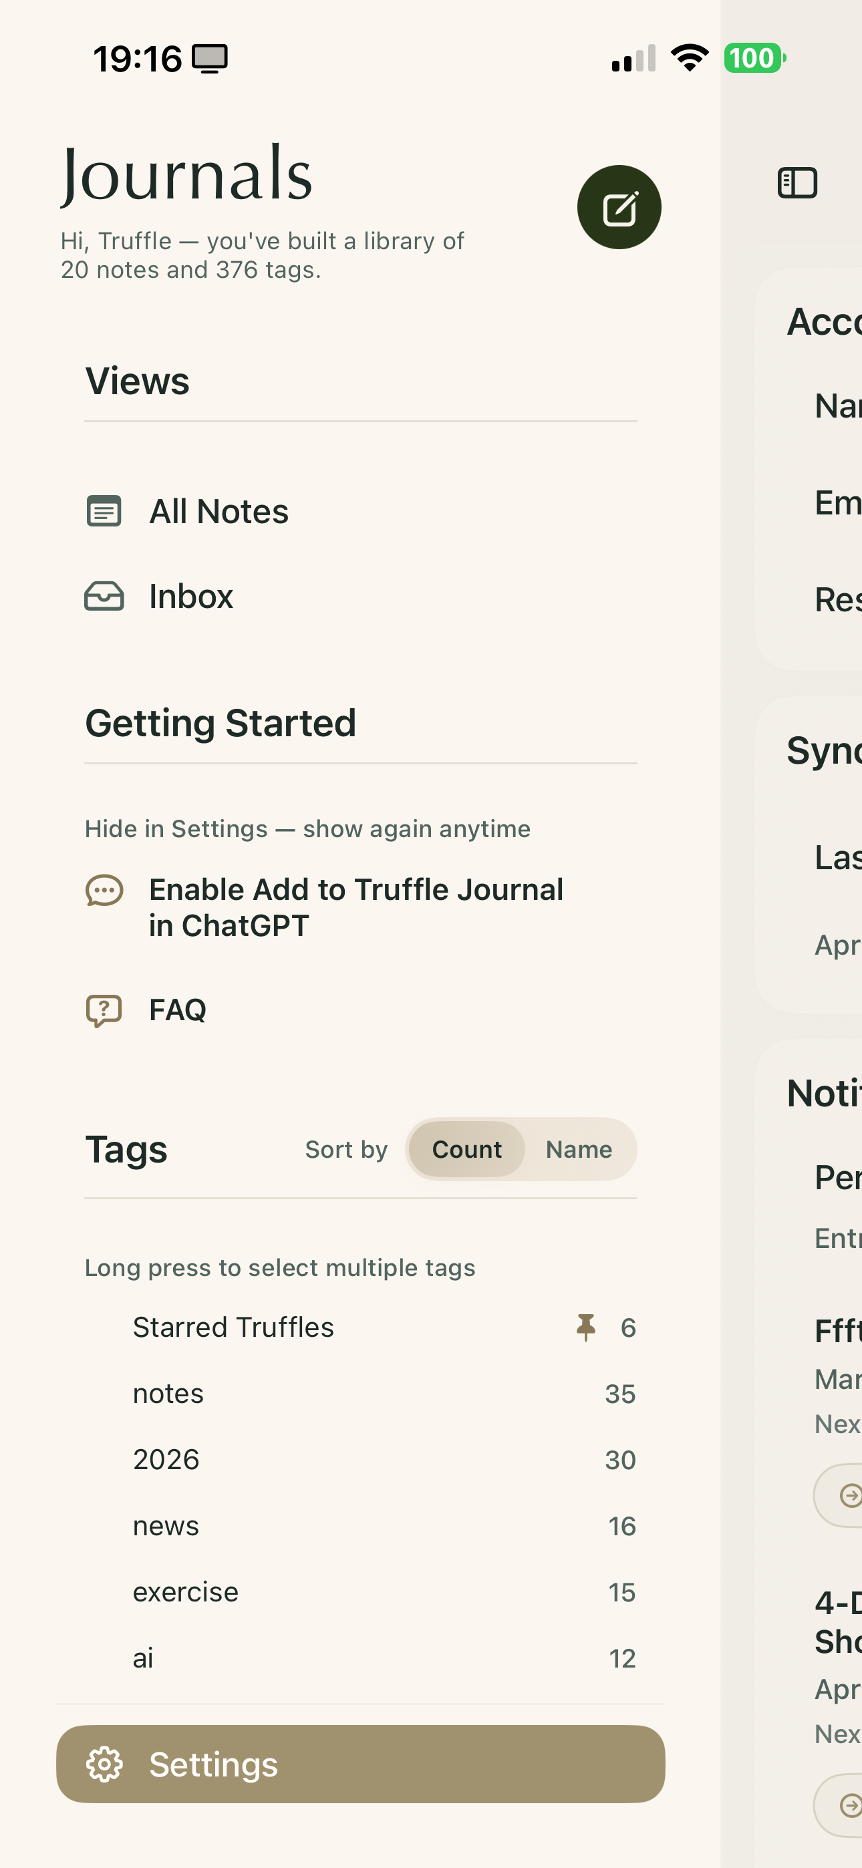
Task: Tap the Wi-Fi icon in status bar
Action: (x=690, y=57)
